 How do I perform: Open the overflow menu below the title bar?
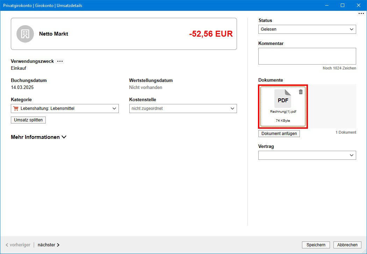tap(361, 14)
